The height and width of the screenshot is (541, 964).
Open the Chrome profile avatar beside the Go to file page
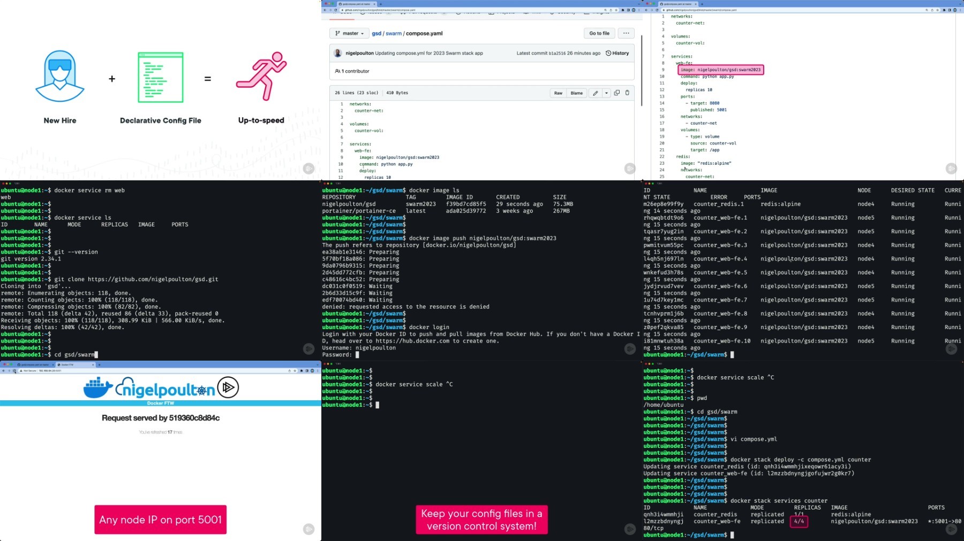(634, 10)
